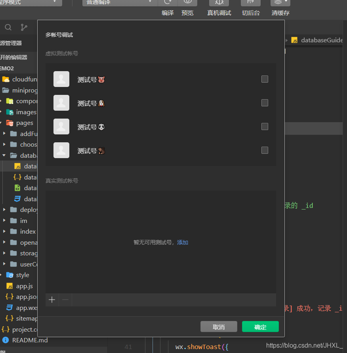
Task: Check the 测试号 dog account checkbox
Action: [265, 103]
